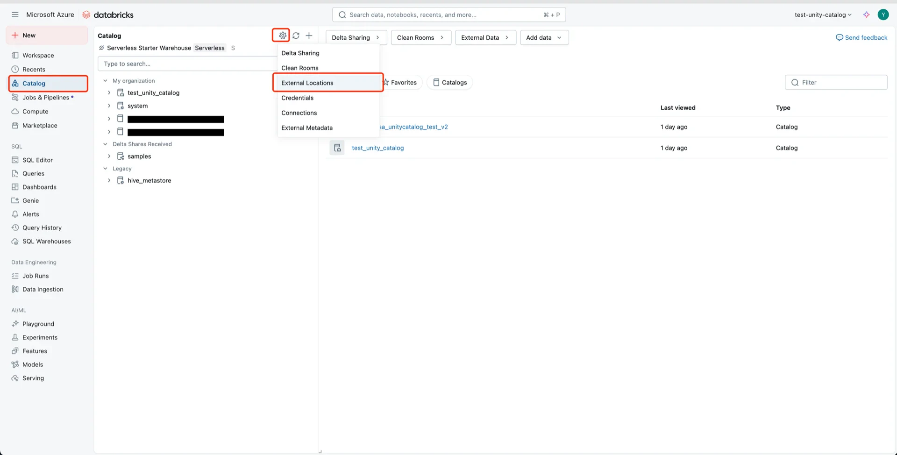Click the Databricks logo

pyautogui.click(x=108, y=14)
